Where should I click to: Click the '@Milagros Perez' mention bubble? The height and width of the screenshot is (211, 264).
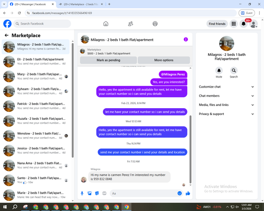[x=173, y=74]
